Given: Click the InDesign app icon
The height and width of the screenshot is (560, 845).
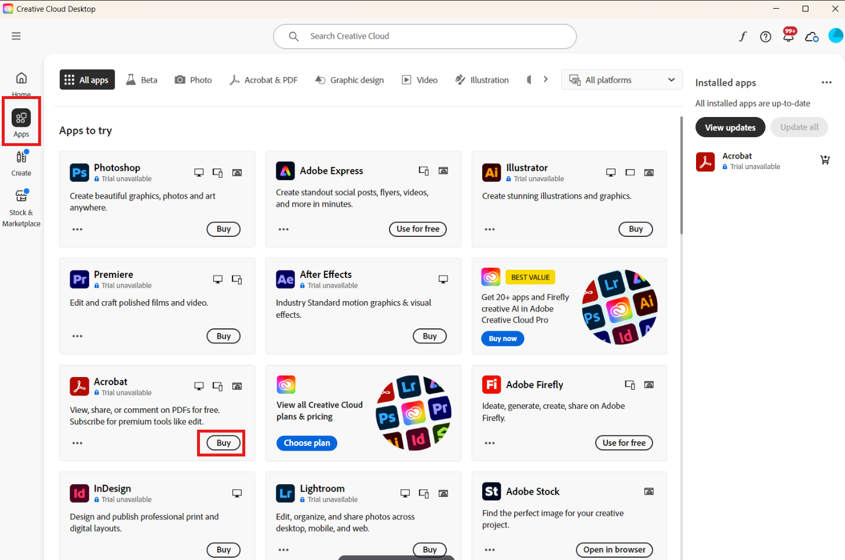Looking at the screenshot, I should click(x=79, y=493).
